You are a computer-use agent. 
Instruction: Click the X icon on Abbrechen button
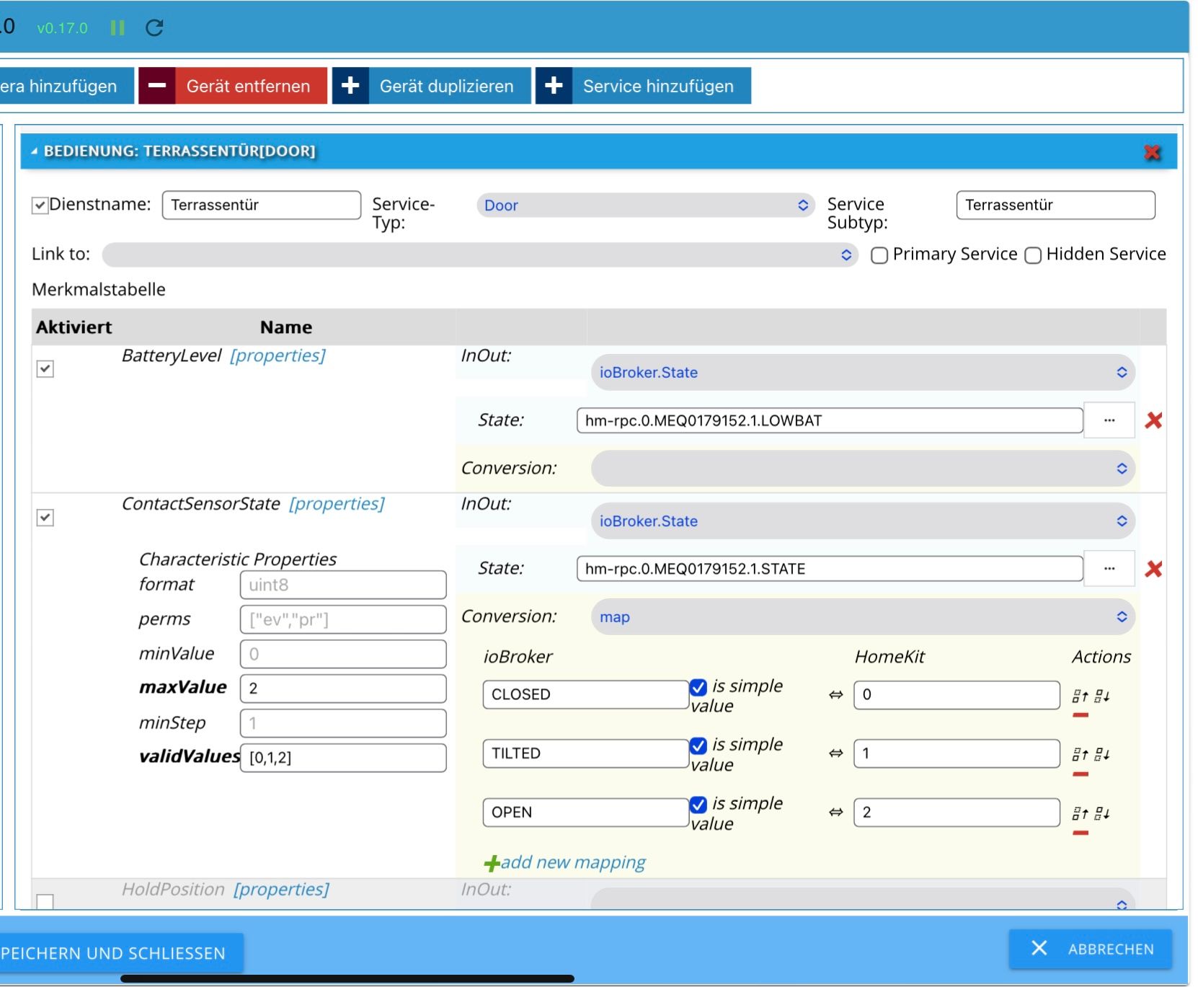1039,948
